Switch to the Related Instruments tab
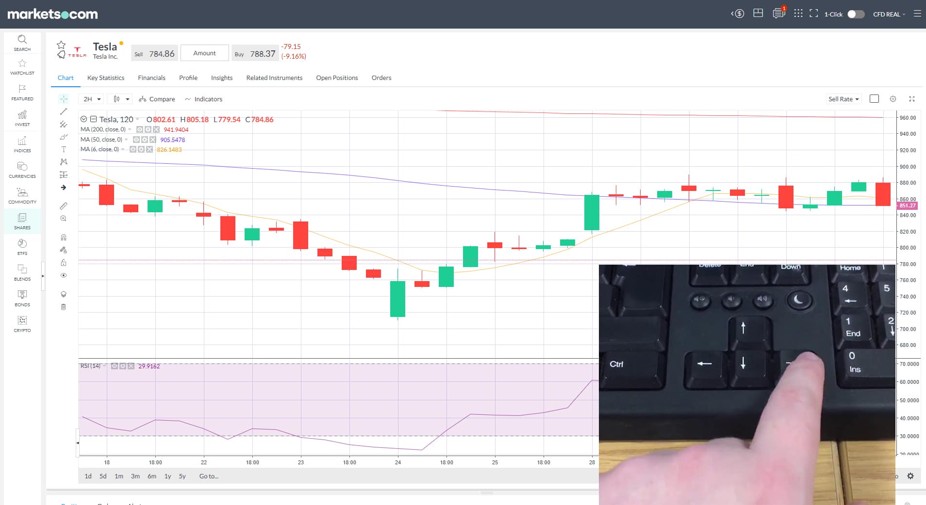 (x=274, y=78)
